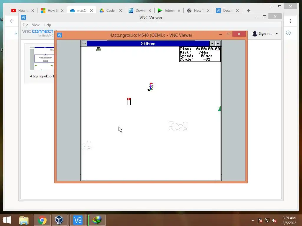Click the VNC Viewer main window logo icon

[x=24, y=17]
